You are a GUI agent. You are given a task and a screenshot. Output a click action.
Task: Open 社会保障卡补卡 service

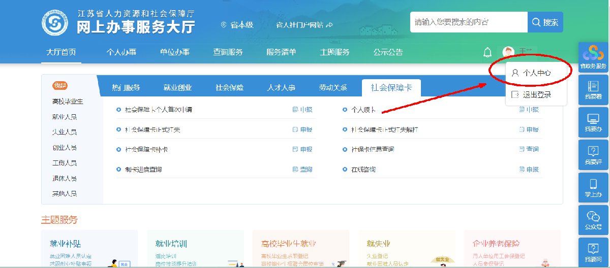146,149
